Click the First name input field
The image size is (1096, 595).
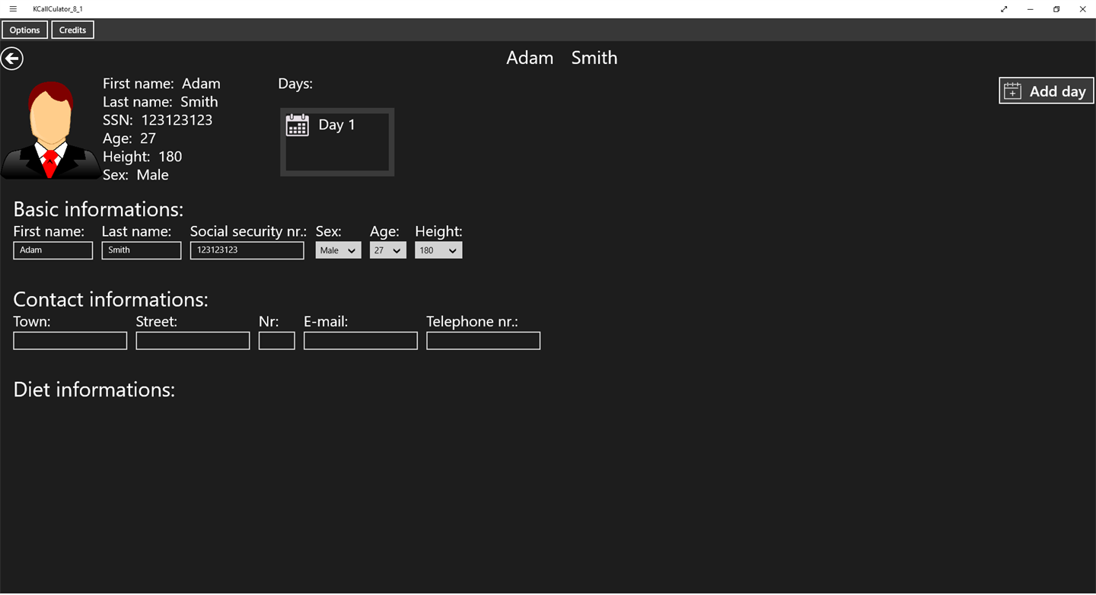click(x=53, y=250)
